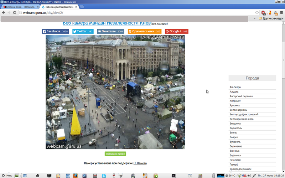285x178 pixels.
Task: Select Алушта in the cities list
Action: point(234,91)
